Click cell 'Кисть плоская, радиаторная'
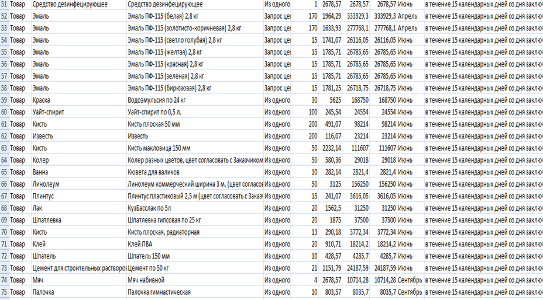The width and height of the screenshot is (543, 300). 195,232
